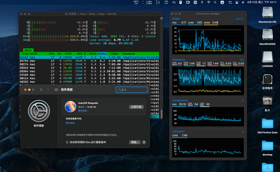Select the 影片 folder icon on desktop

(267, 101)
